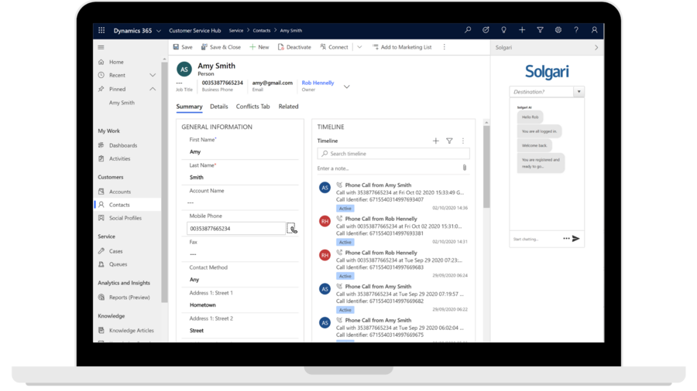Image resolution: width=697 pixels, height=391 pixels.
Task: Add a new timeline record
Action: point(436,141)
